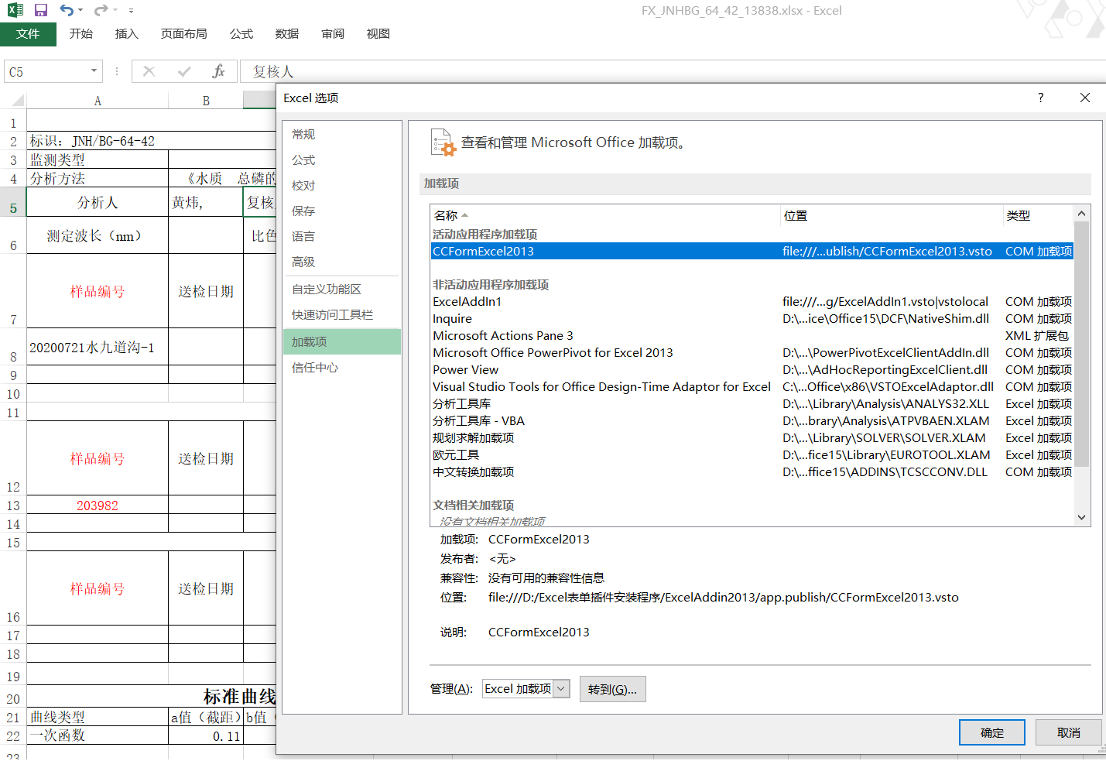Click the add-ins list scroll down arrow

tap(1082, 517)
